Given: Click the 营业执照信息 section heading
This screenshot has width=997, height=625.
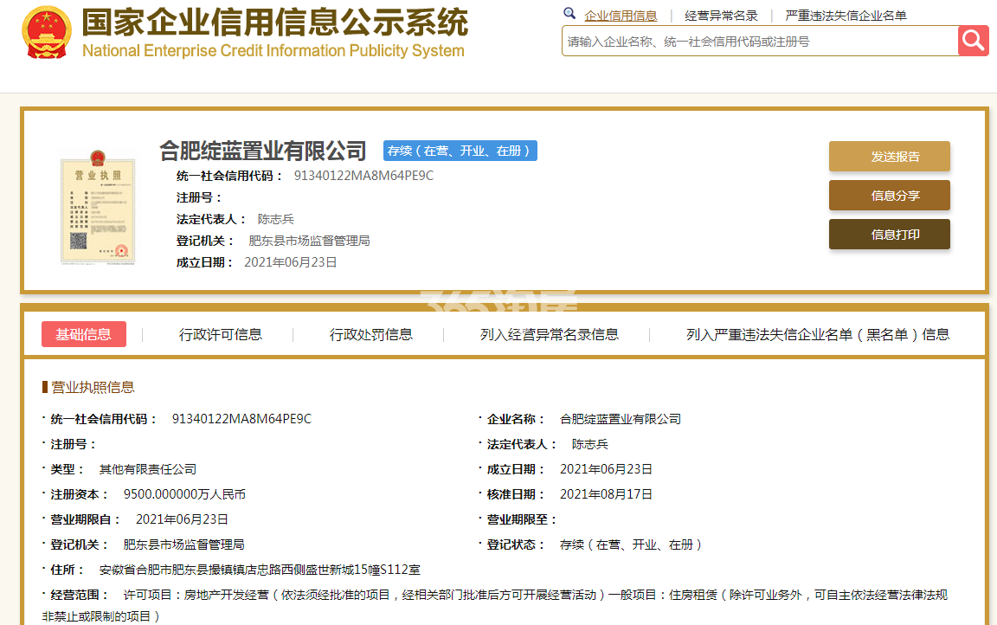Looking at the screenshot, I should pos(93,387).
